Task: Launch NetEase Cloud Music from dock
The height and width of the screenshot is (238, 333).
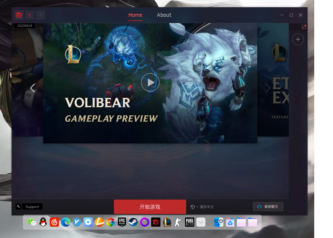Action: coord(54,222)
